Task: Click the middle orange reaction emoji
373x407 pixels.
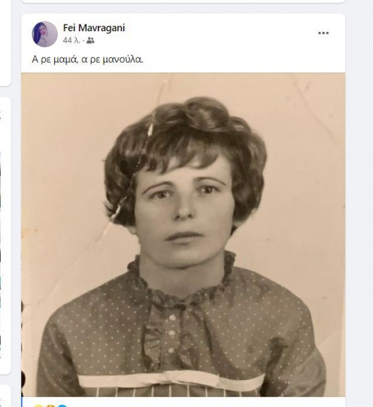Action: pos(50,406)
